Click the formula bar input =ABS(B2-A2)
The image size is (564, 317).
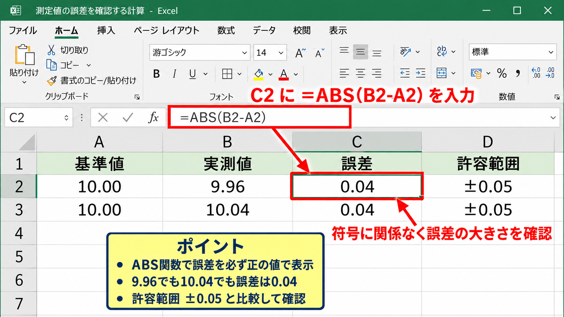[x=259, y=117]
